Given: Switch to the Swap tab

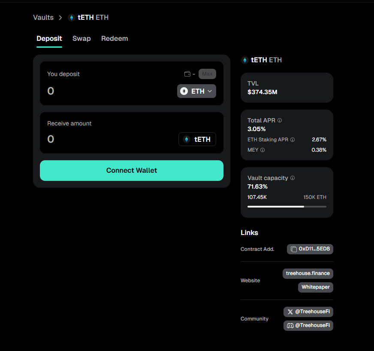Looking at the screenshot, I should pyautogui.click(x=81, y=39).
